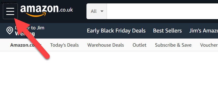Select the bold Amazon.co.uk subnav item
Screen dimensions: 218x105
pos(26,45)
